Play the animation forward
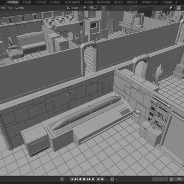This screenshot has height=184, width=184. click(x=84, y=179)
